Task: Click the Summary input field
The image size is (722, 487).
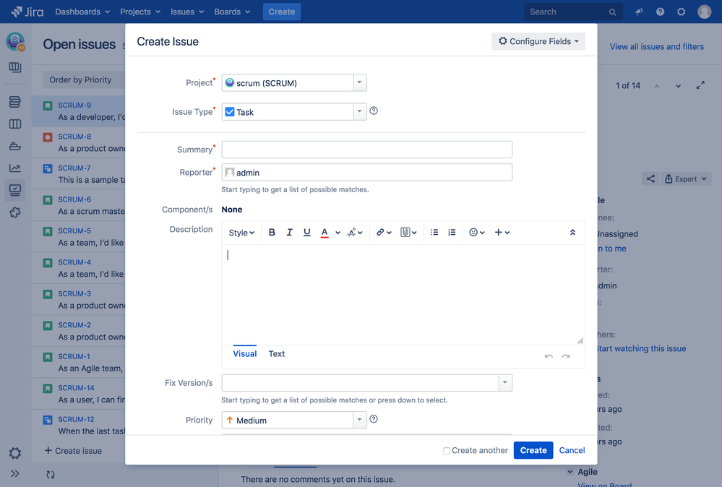Action: (367, 150)
